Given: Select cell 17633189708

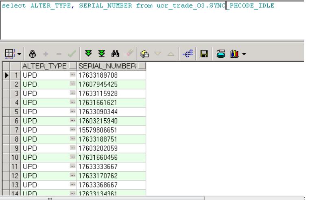Looking at the screenshot, I should tap(111, 75).
